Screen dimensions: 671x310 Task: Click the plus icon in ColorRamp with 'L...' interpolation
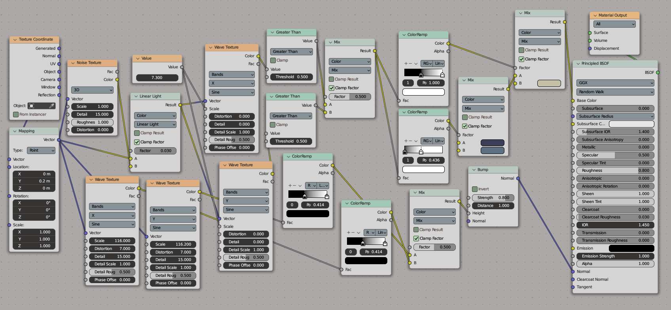tap(290, 185)
